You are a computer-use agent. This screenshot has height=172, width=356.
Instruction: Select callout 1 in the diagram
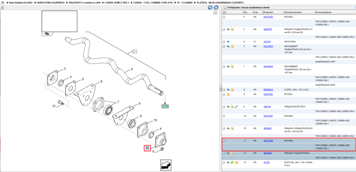[135, 52]
